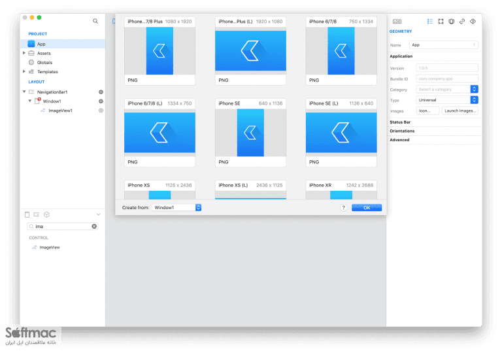Click the iPhone XS (L) 2436 x 1125 header
The width and height of the screenshot is (502, 353).
(251, 185)
